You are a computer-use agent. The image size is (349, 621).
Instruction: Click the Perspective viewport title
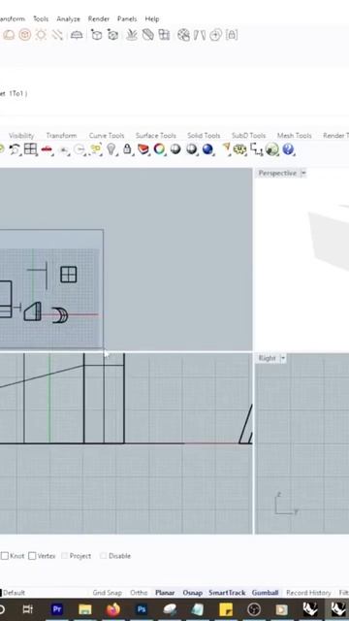[x=277, y=173]
